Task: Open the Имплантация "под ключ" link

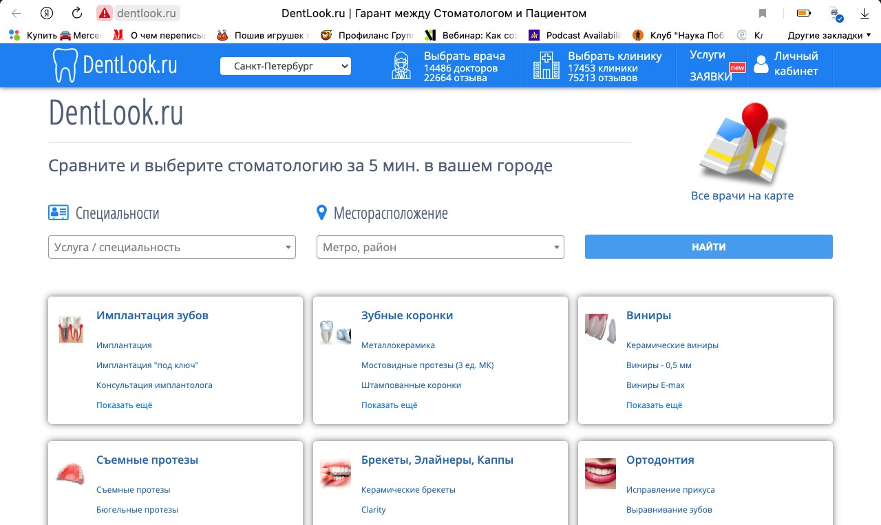Action: pyautogui.click(x=147, y=365)
